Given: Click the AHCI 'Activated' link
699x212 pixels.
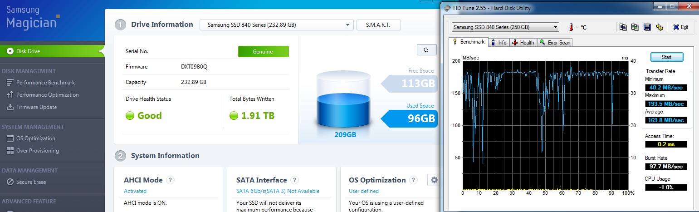Looking at the screenshot, I should (135, 191).
